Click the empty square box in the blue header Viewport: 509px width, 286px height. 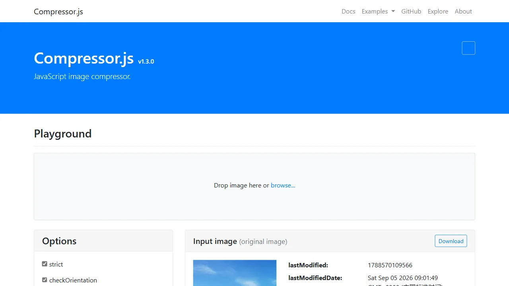point(468,48)
